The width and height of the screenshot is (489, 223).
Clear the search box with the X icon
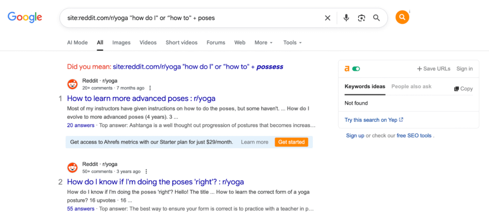328,18
